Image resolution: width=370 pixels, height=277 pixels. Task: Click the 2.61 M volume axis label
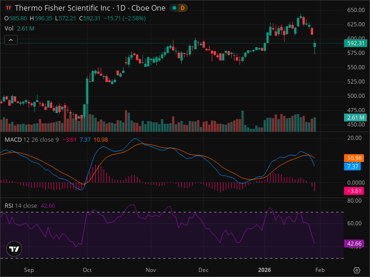pyautogui.click(x=355, y=118)
